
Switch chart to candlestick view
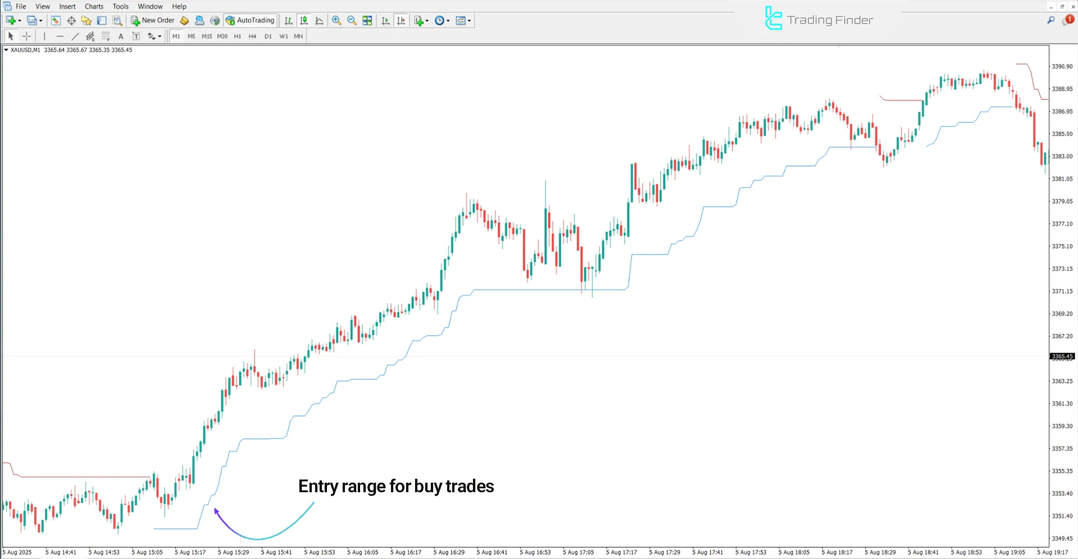click(304, 21)
